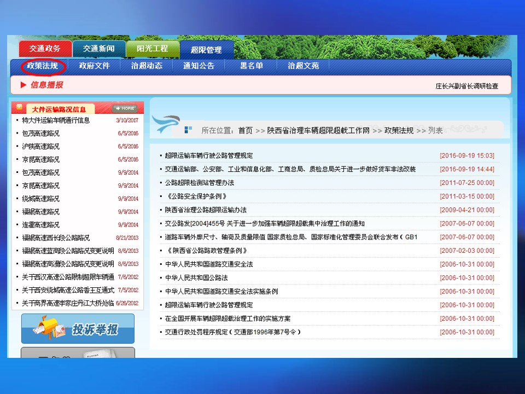525x394 pixels.
Task: Open 通知公告 in the navigation bar
Action: pyautogui.click(x=199, y=66)
